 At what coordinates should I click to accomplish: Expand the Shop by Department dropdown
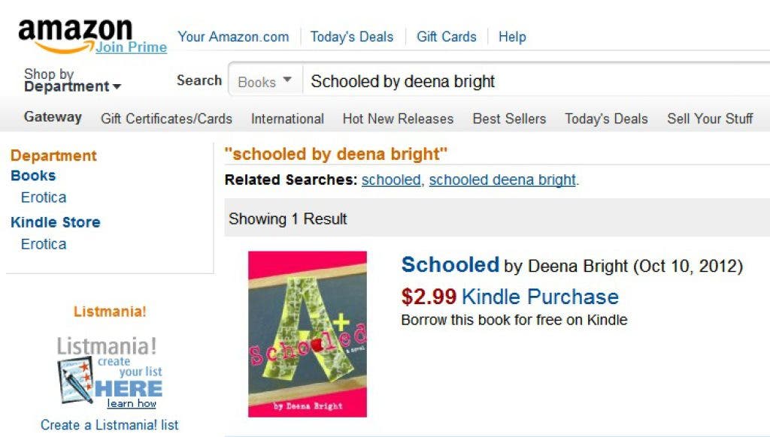72,80
